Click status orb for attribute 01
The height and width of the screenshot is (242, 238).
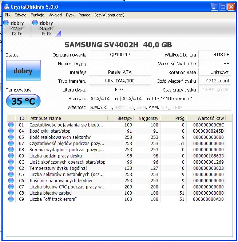(11, 125)
